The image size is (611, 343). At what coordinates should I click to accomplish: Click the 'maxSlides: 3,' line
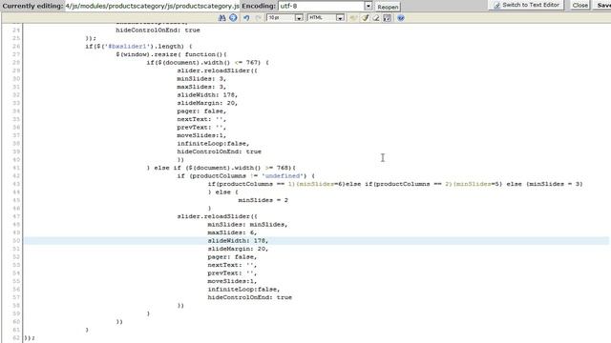click(201, 87)
